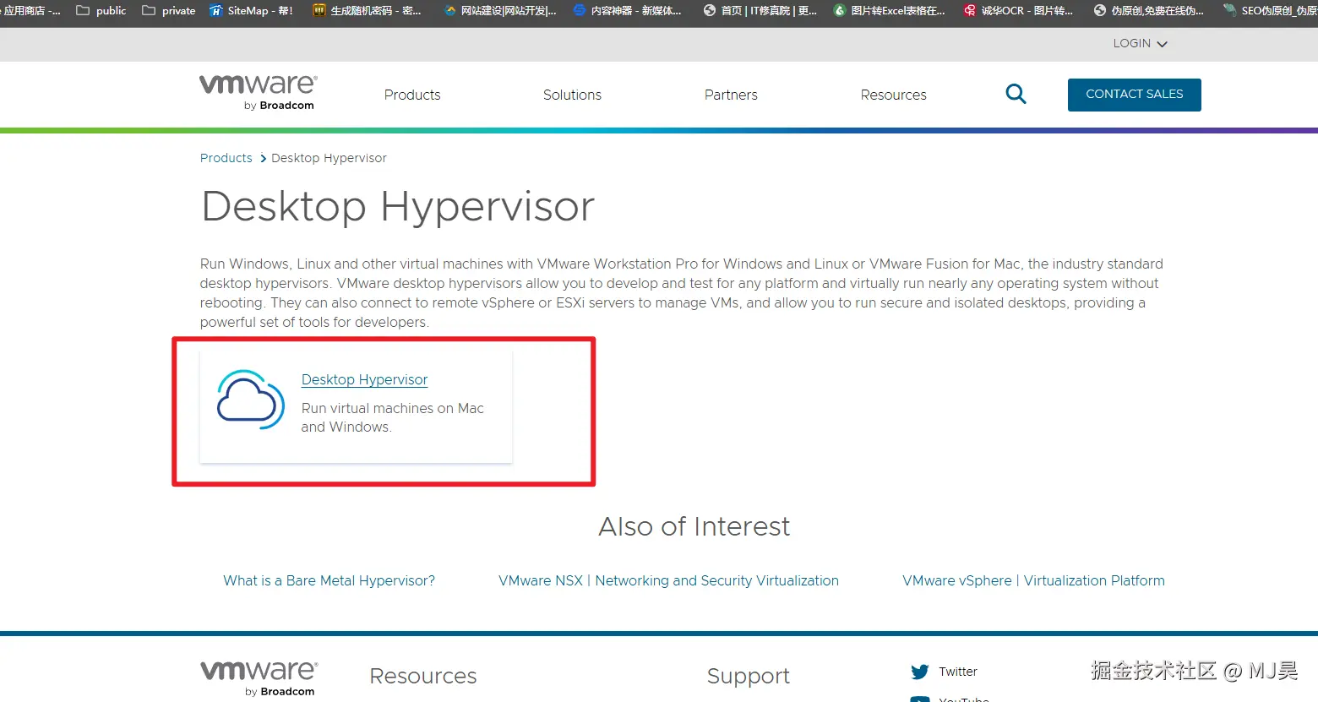Open the VMware vSphere Virtualization Platform link
The width and height of the screenshot is (1318, 702).
tap(1033, 580)
